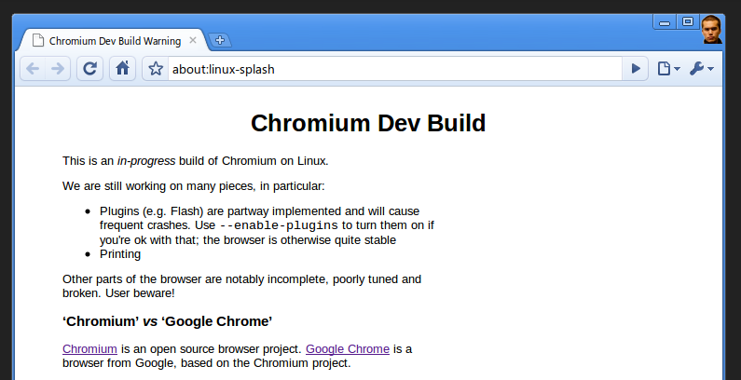Close the Chromium Dev Build Warning tab
The height and width of the screenshot is (380, 741).
click(x=193, y=41)
